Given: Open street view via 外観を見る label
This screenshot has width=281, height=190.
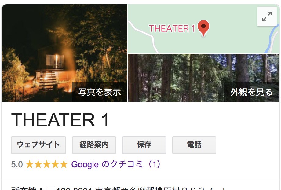Looking at the screenshot, I should point(251,92).
